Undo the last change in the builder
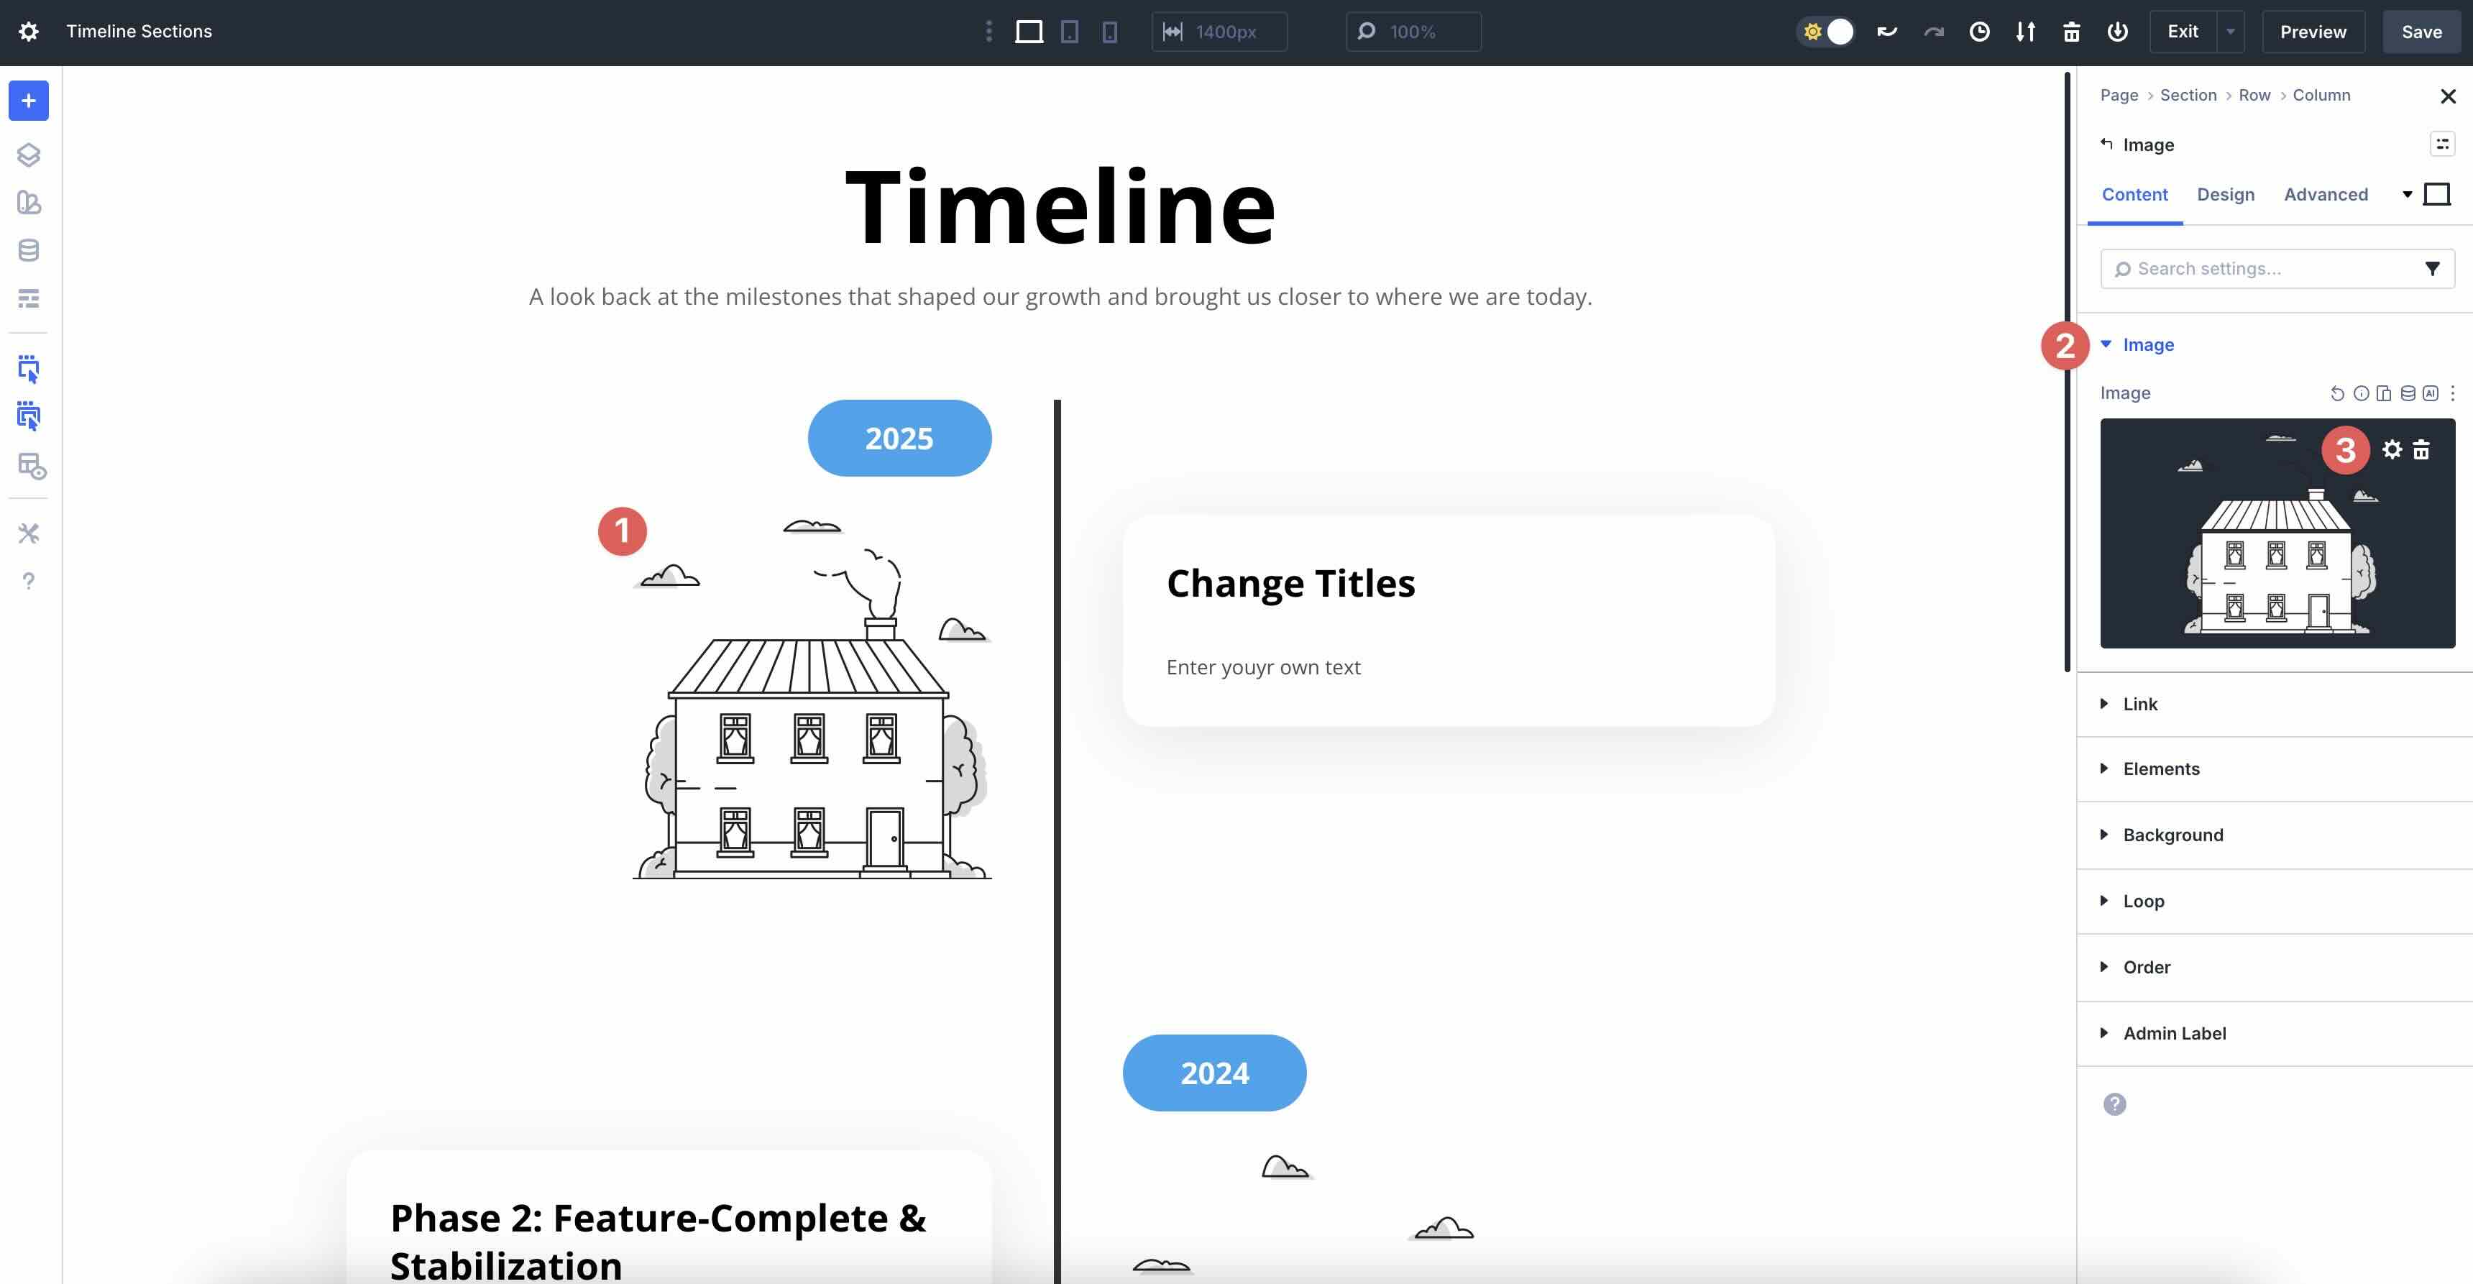 point(1886,32)
